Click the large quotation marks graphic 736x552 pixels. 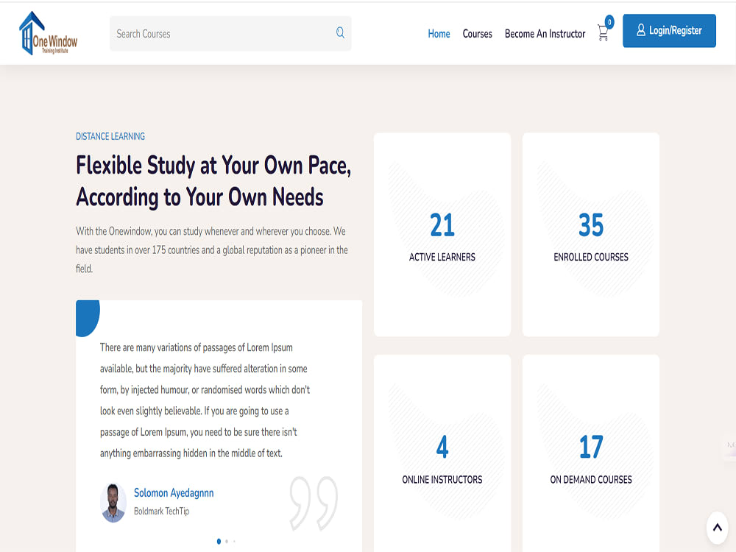[314, 502]
